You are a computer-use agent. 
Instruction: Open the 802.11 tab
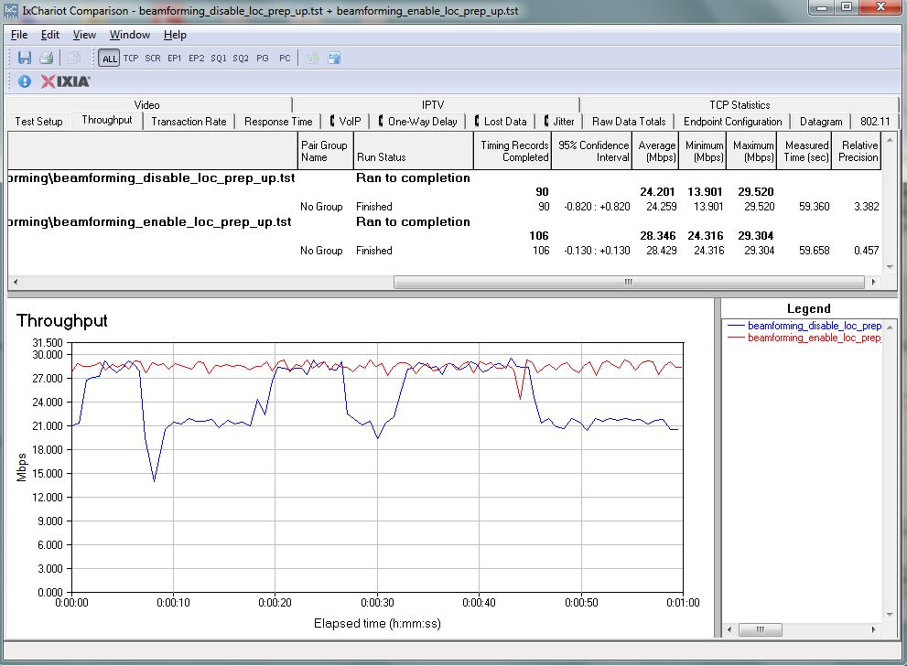pyautogui.click(x=875, y=122)
